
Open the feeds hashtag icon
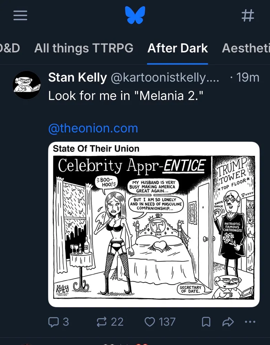click(248, 16)
